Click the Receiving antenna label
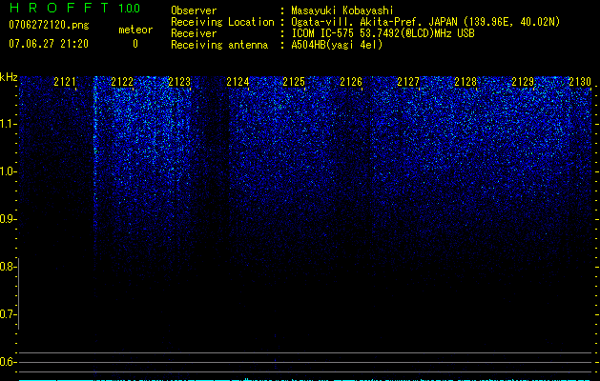This screenshot has width=600, height=381. [219, 45]
